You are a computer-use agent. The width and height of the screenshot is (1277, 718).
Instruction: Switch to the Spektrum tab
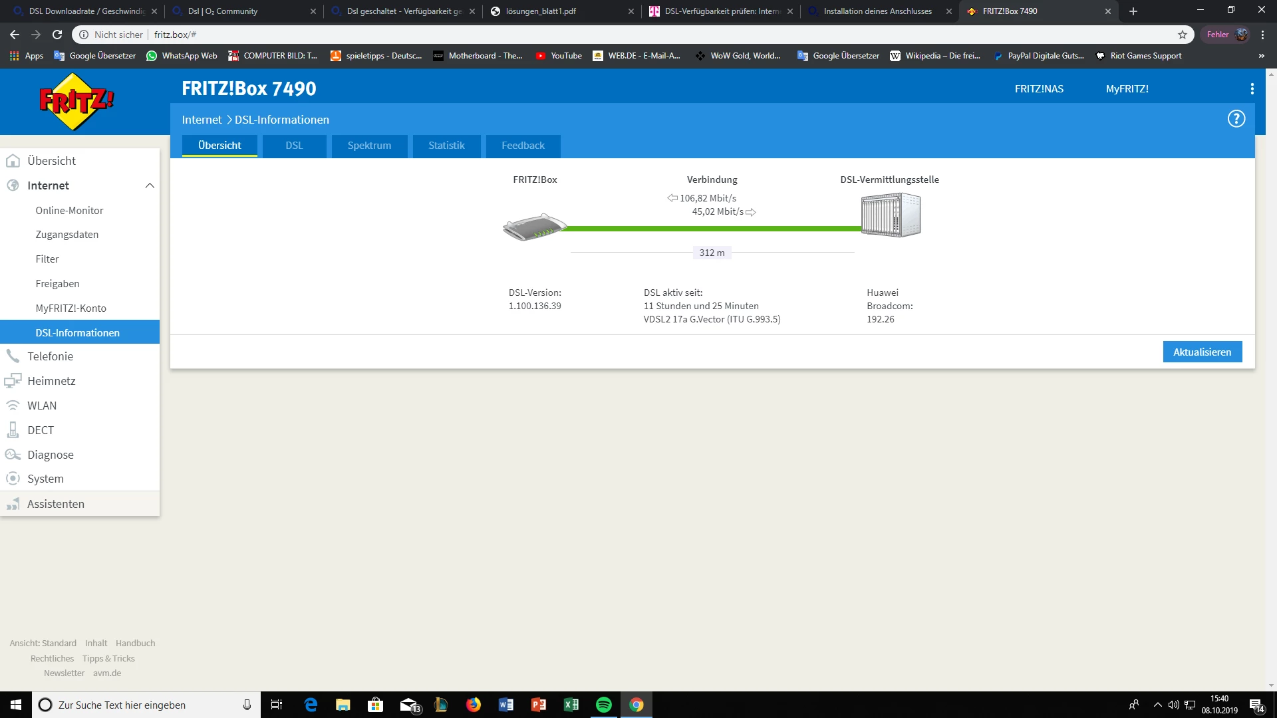click(369, 146)
